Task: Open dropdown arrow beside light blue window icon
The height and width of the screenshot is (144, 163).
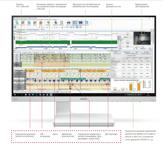Action: (90, 23)
